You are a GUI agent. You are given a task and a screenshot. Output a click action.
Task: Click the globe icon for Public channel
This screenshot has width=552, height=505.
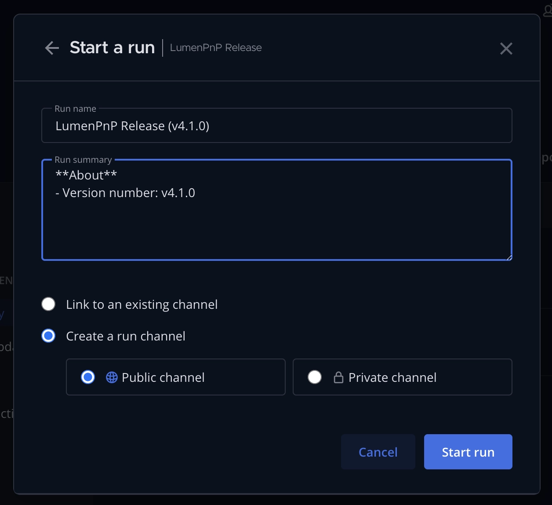click(112, 377)
